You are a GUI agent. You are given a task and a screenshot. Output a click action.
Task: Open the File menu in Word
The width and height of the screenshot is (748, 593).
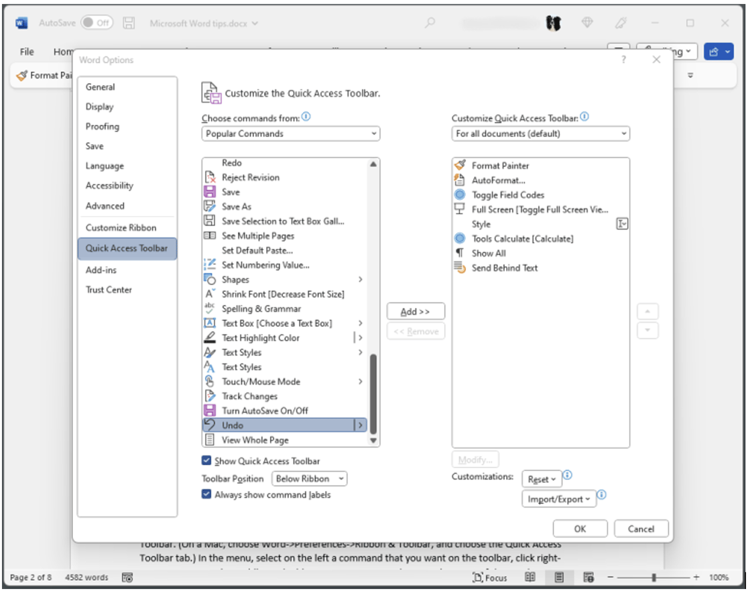[27, 52]
